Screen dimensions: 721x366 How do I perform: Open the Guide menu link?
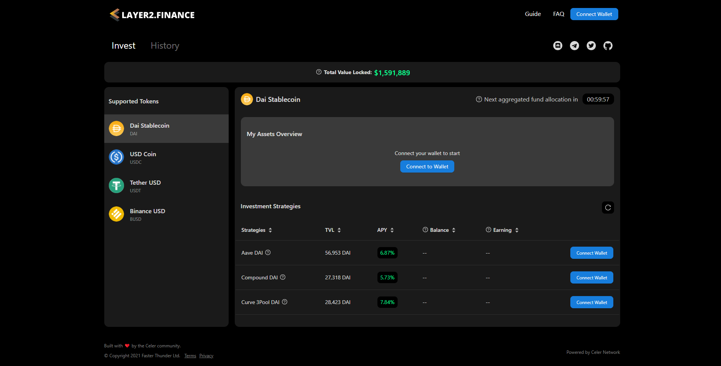[533, 14]
